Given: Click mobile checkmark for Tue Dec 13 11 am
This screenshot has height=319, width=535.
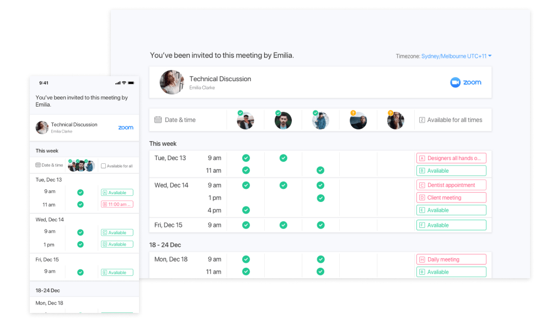Looking at the screenshot, I should pyautogui.click(x=80, y=204).
